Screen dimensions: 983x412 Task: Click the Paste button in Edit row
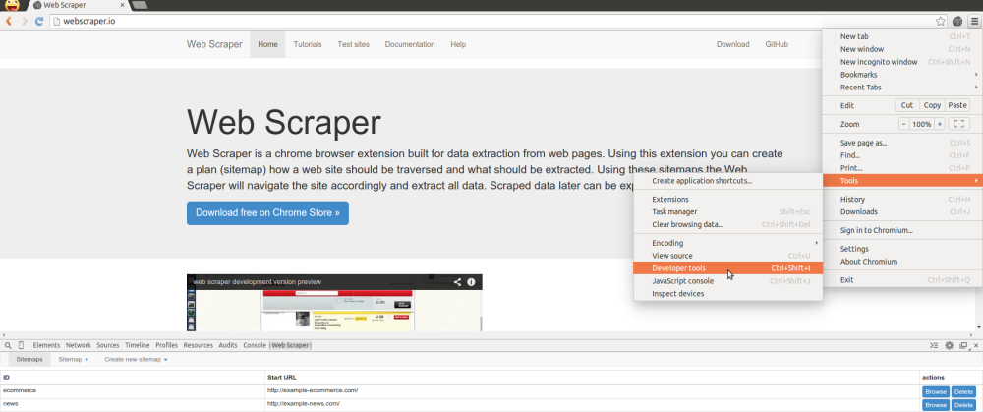click(957, 105)
